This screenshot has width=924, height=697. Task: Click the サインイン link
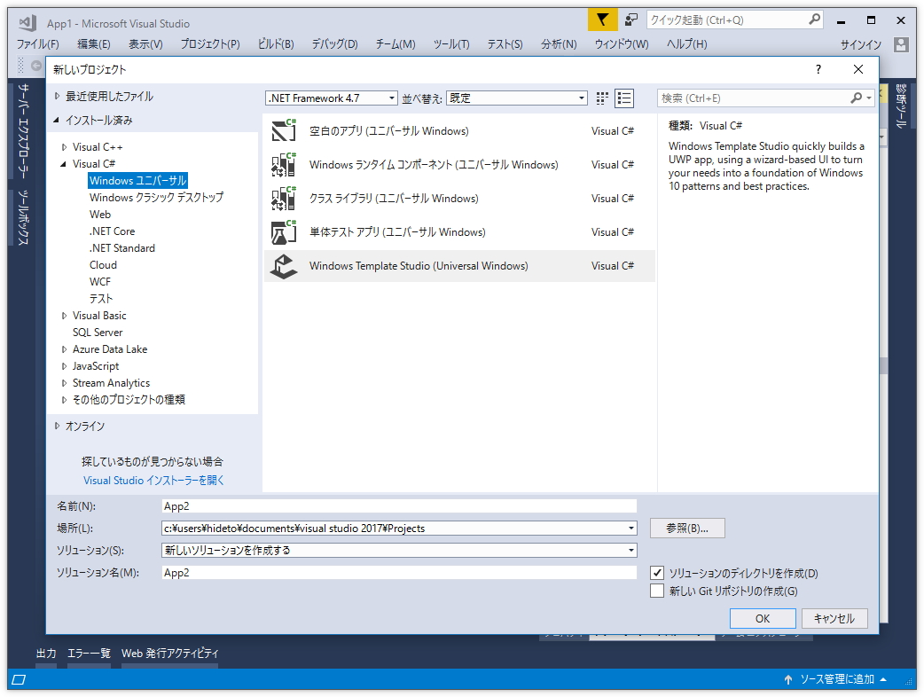click(x=861, y=44)
